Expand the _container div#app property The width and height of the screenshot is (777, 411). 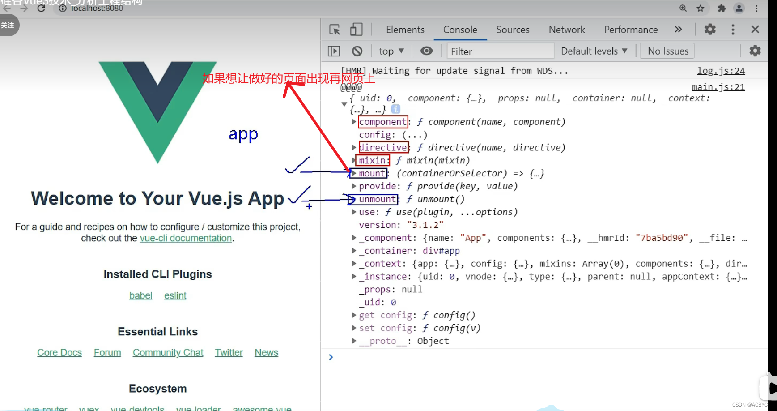[354, 251]
